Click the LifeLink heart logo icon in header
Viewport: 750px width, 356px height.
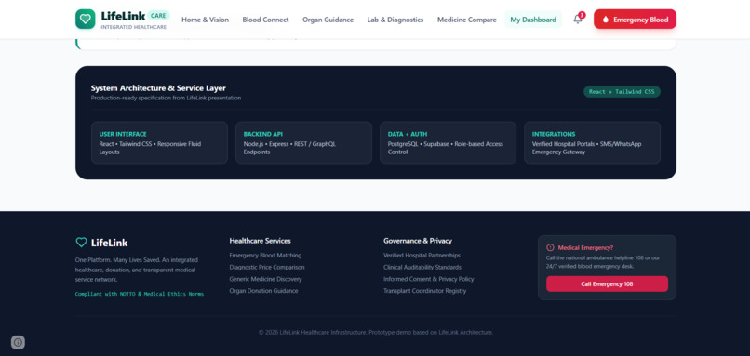pos(85,20)
